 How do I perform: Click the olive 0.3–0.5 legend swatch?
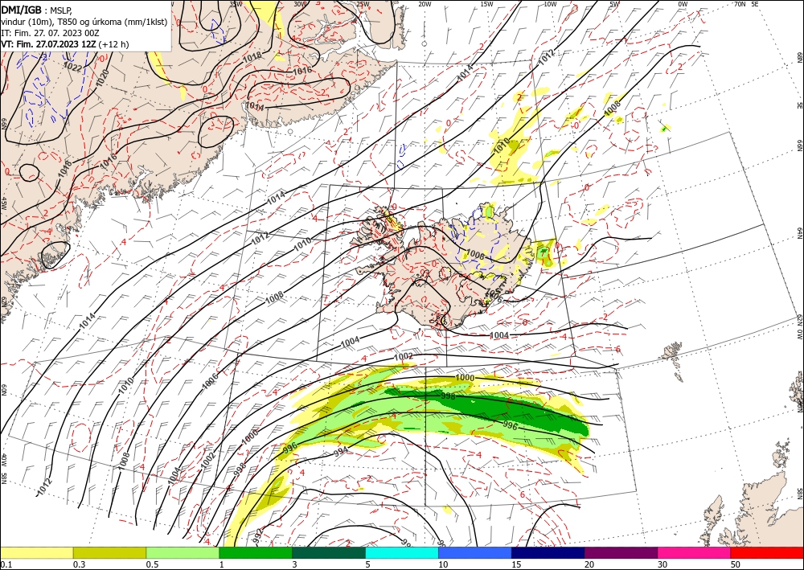tap(109, 552)
